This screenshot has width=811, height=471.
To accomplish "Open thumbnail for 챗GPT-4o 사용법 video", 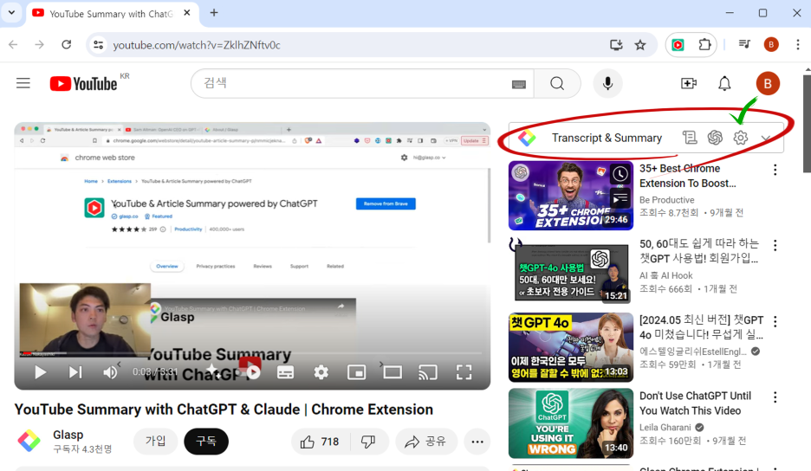I will 571,271.
